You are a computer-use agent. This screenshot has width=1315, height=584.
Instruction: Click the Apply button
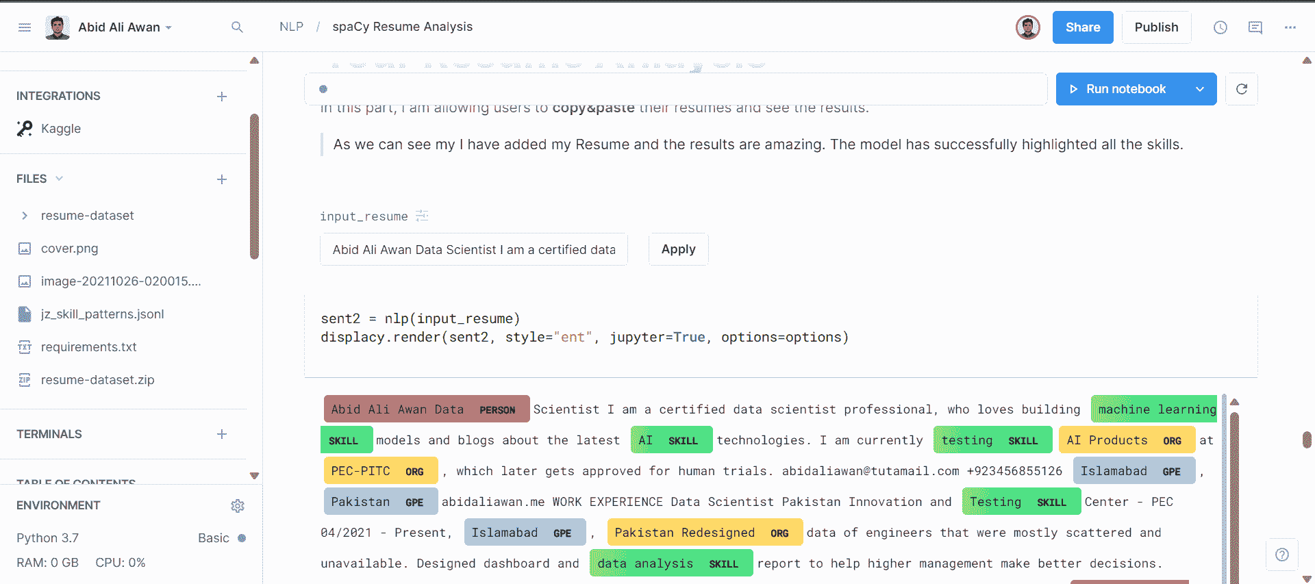pyautogui.click(x=678, y=249)
